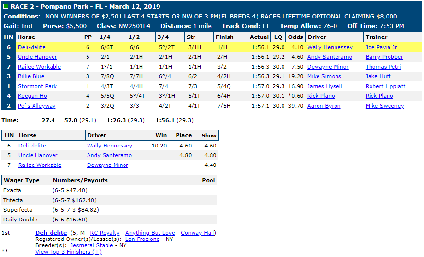Click the Daily Double payout (6-6 $16.60)

click(x=70, y=220)
